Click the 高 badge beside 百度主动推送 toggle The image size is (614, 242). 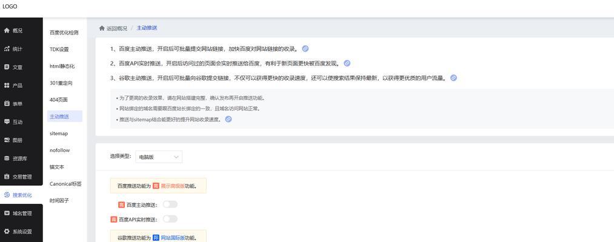click(121, 204)
